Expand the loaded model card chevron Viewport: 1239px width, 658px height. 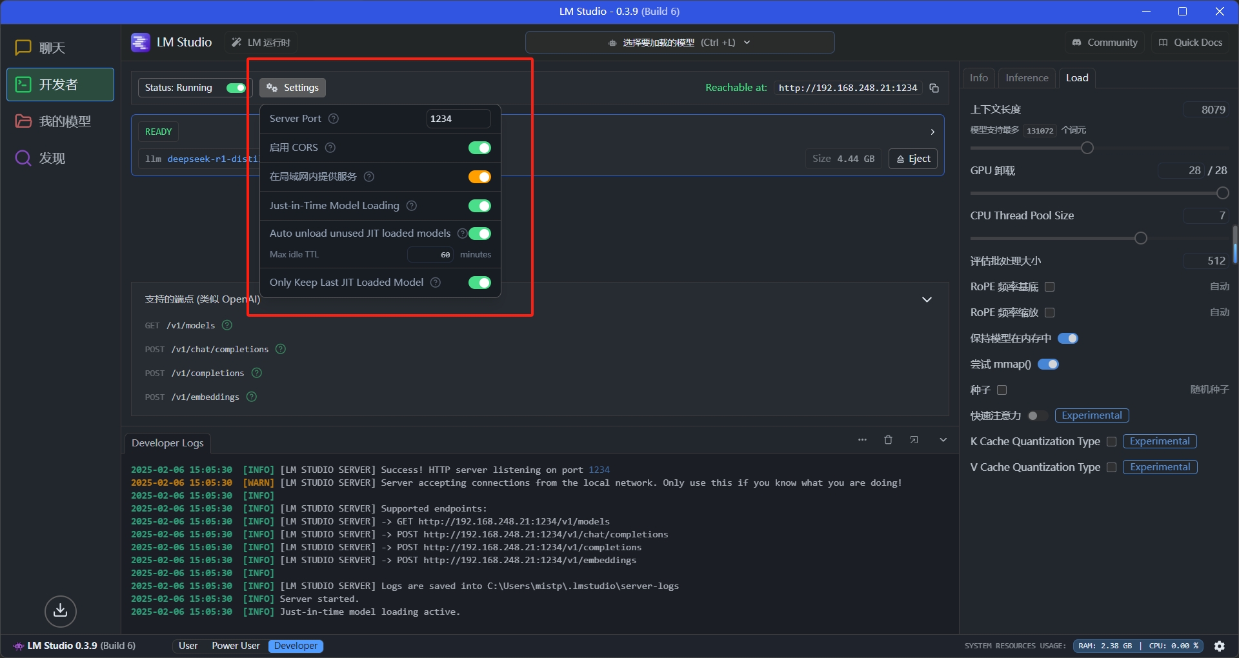point(932,132)
